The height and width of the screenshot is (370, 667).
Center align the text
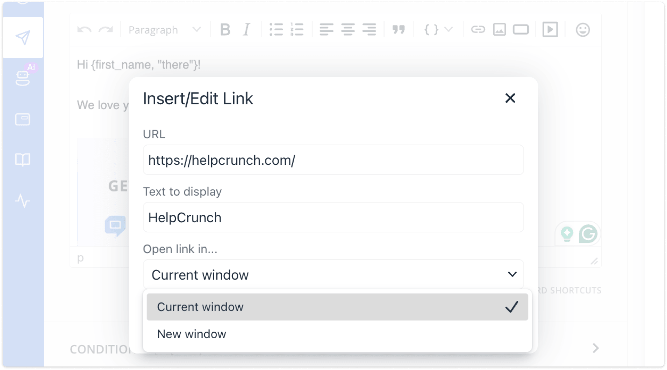(348, 29)
